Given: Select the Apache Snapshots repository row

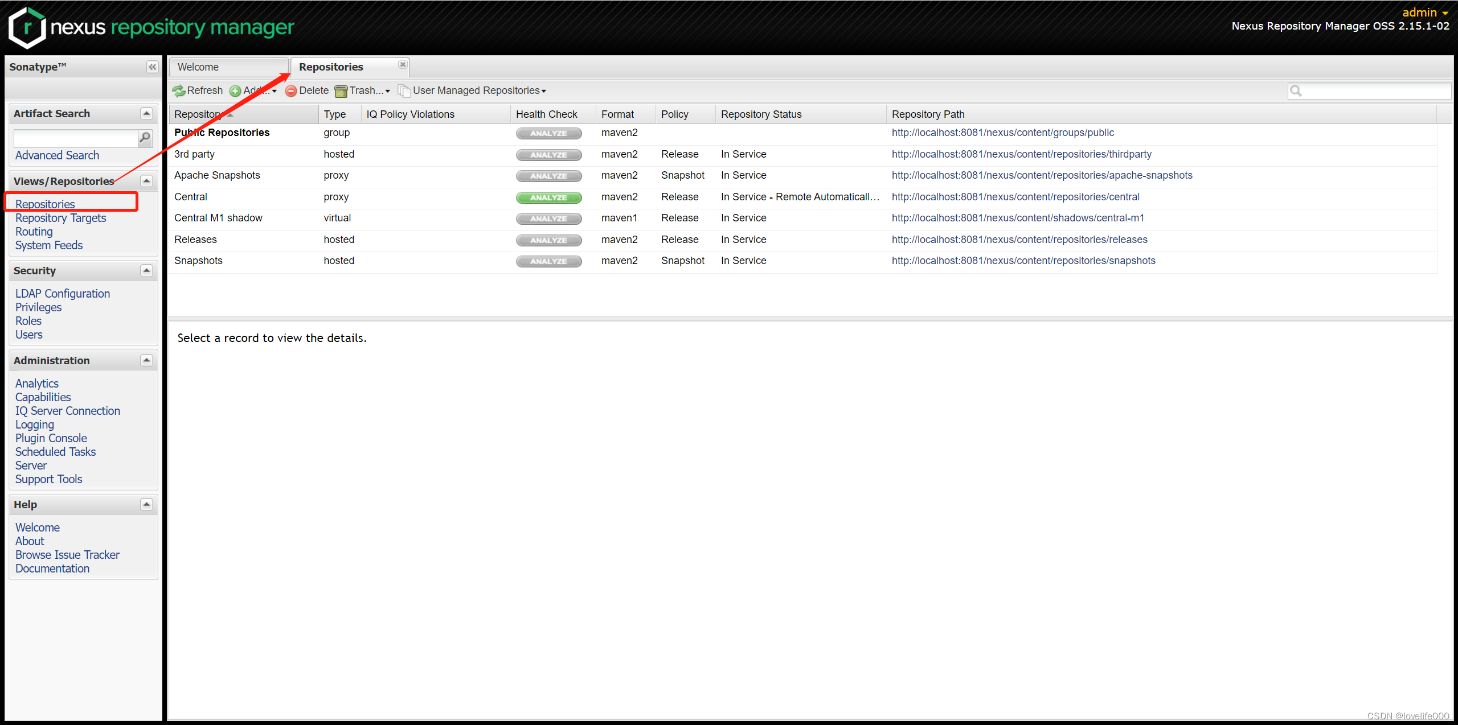Looking at the screenshot, I should (x=217, y=175).
